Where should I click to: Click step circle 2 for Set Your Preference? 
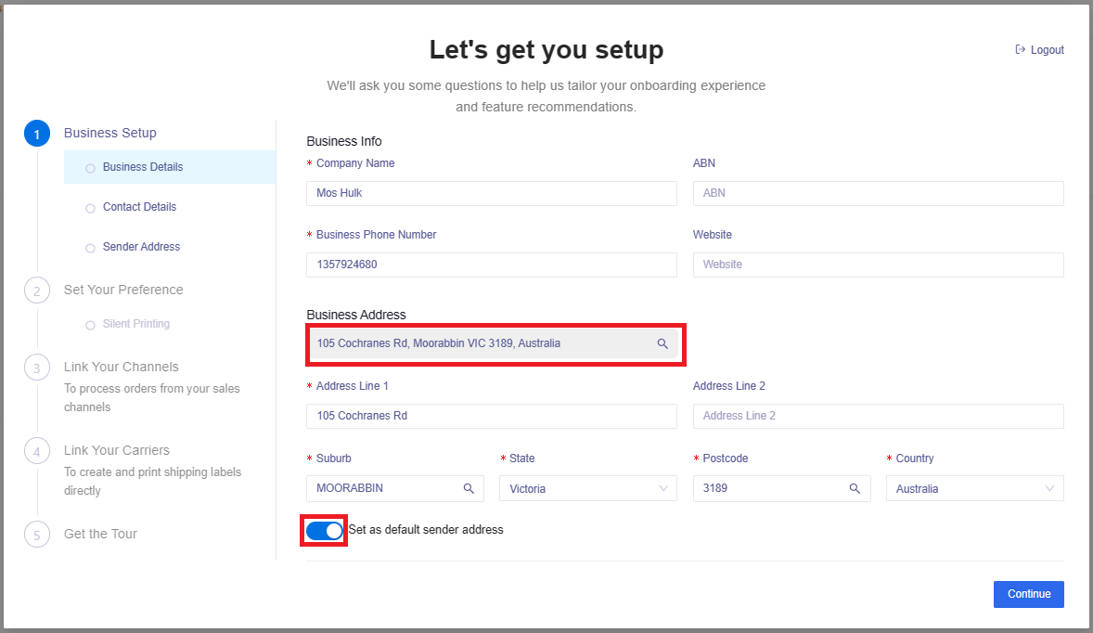pos(36,290)
